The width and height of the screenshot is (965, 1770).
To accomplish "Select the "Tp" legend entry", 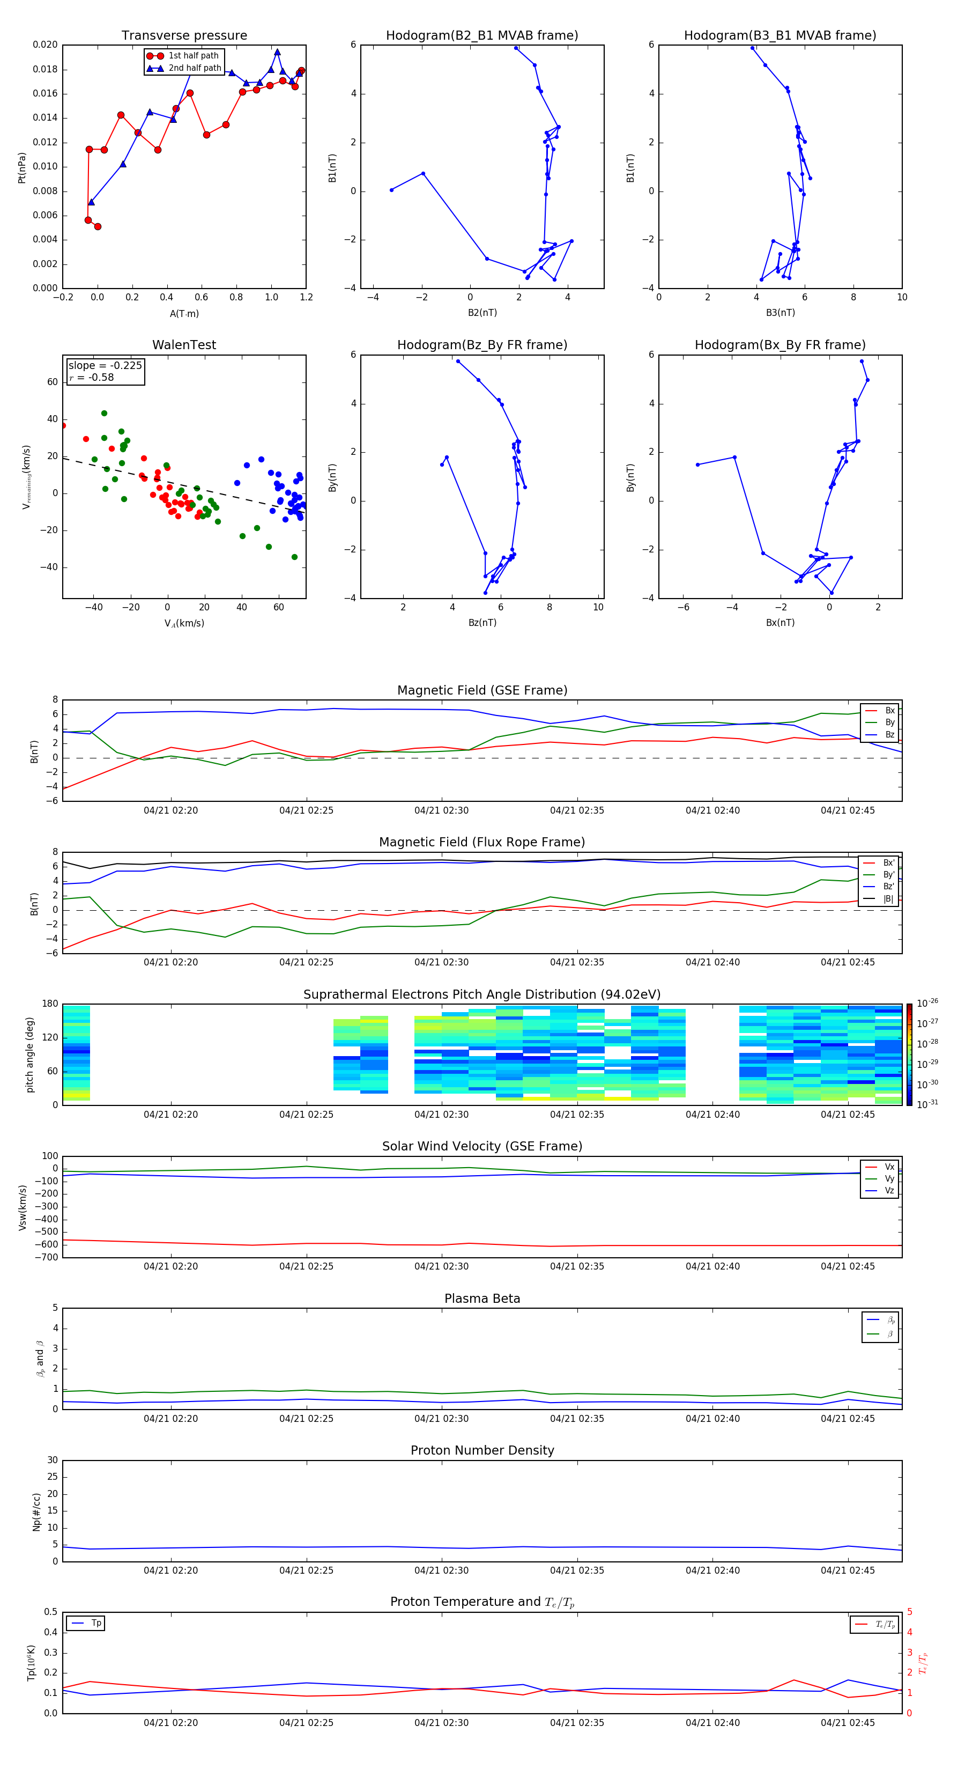I will click(x=86, y=1623).
